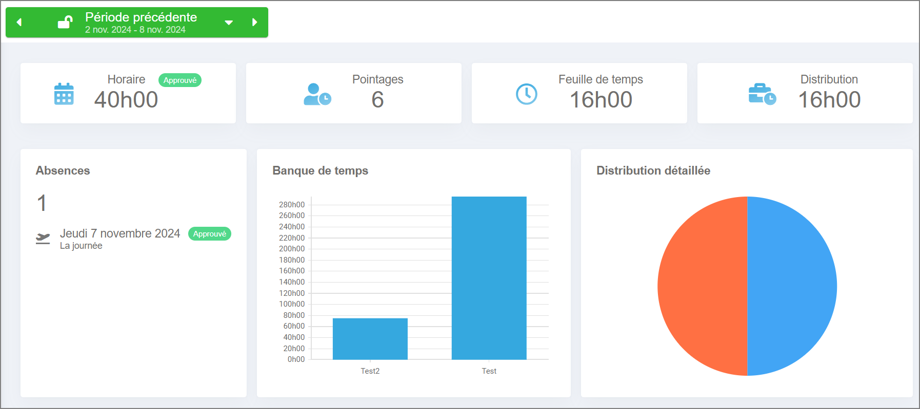Click the date range 2 nov. 2024 - 8 nov. 2024
Viewport: 920px width, 409px height.
135,30
